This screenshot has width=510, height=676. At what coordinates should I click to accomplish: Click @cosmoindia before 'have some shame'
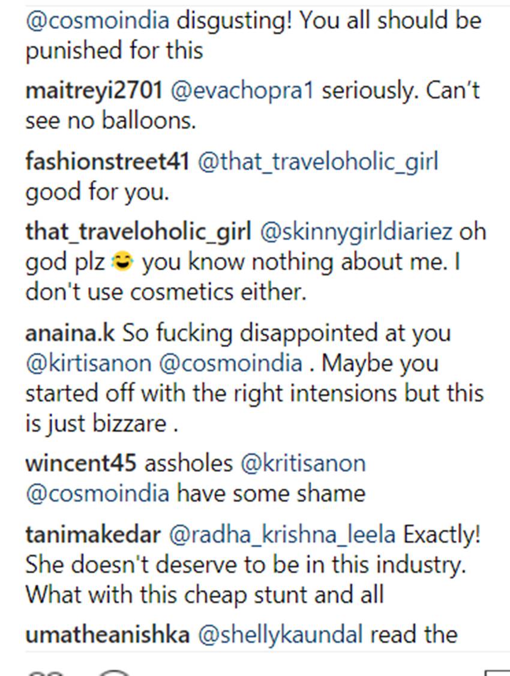[97, 493]
